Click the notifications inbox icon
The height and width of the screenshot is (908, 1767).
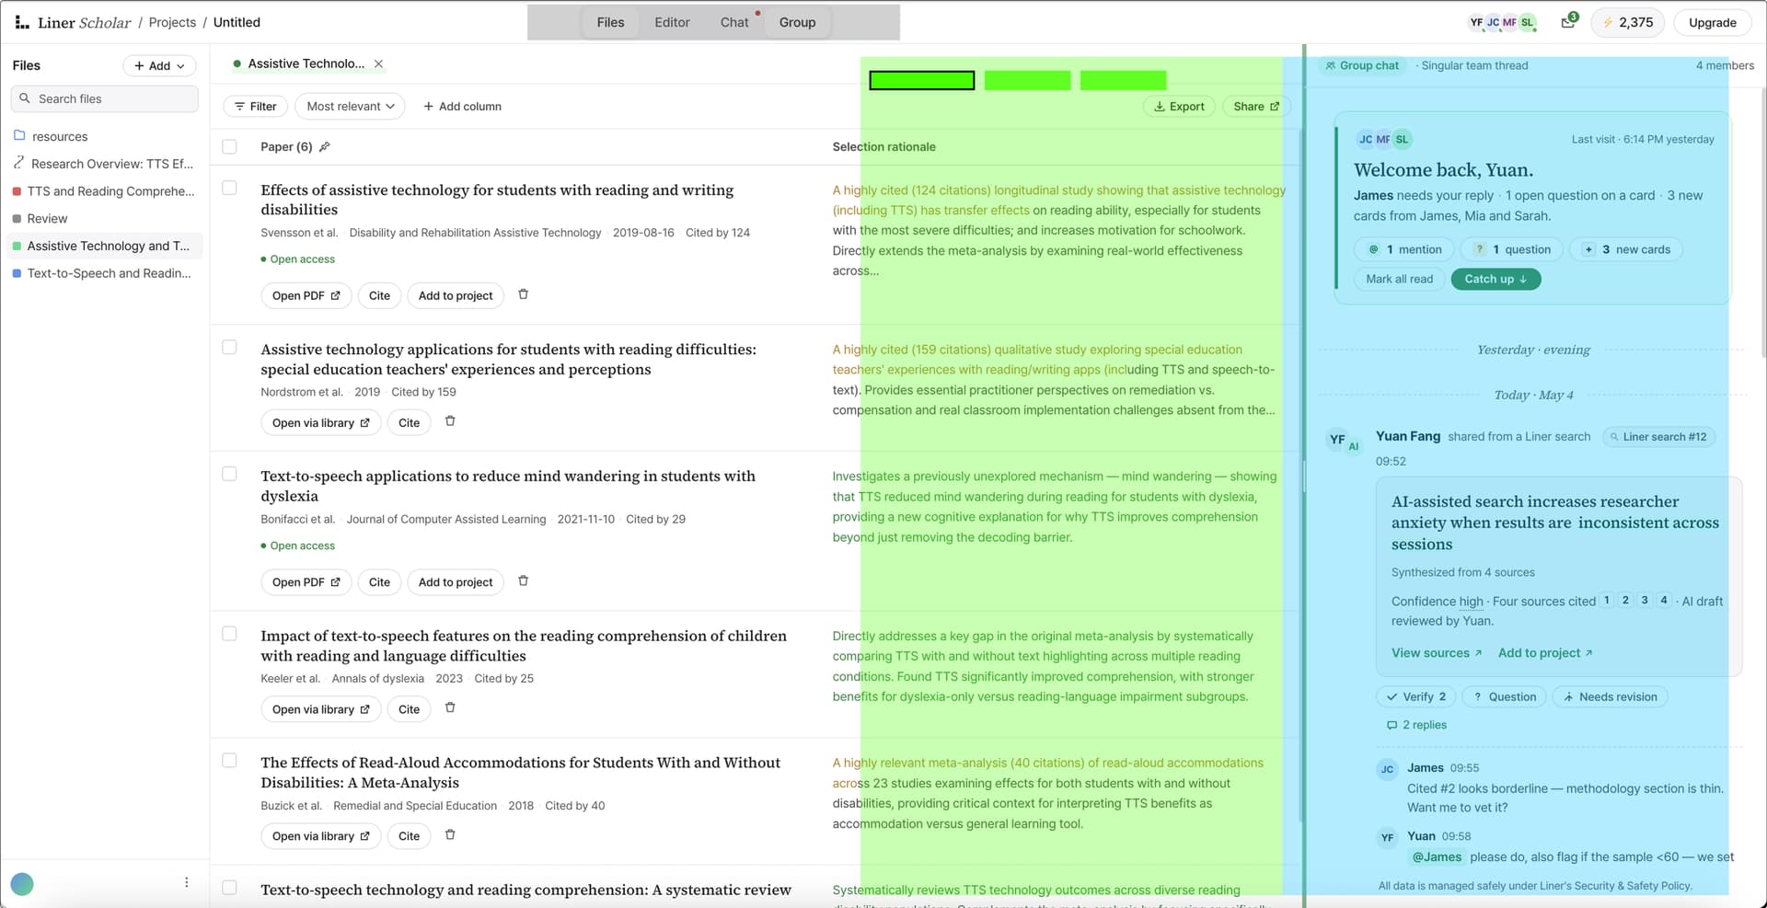[x=1568, y=22]
